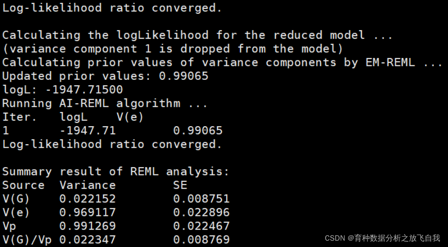
Task: Click the 'V(e)' header in the iteration table
Action: pos(130,117)
